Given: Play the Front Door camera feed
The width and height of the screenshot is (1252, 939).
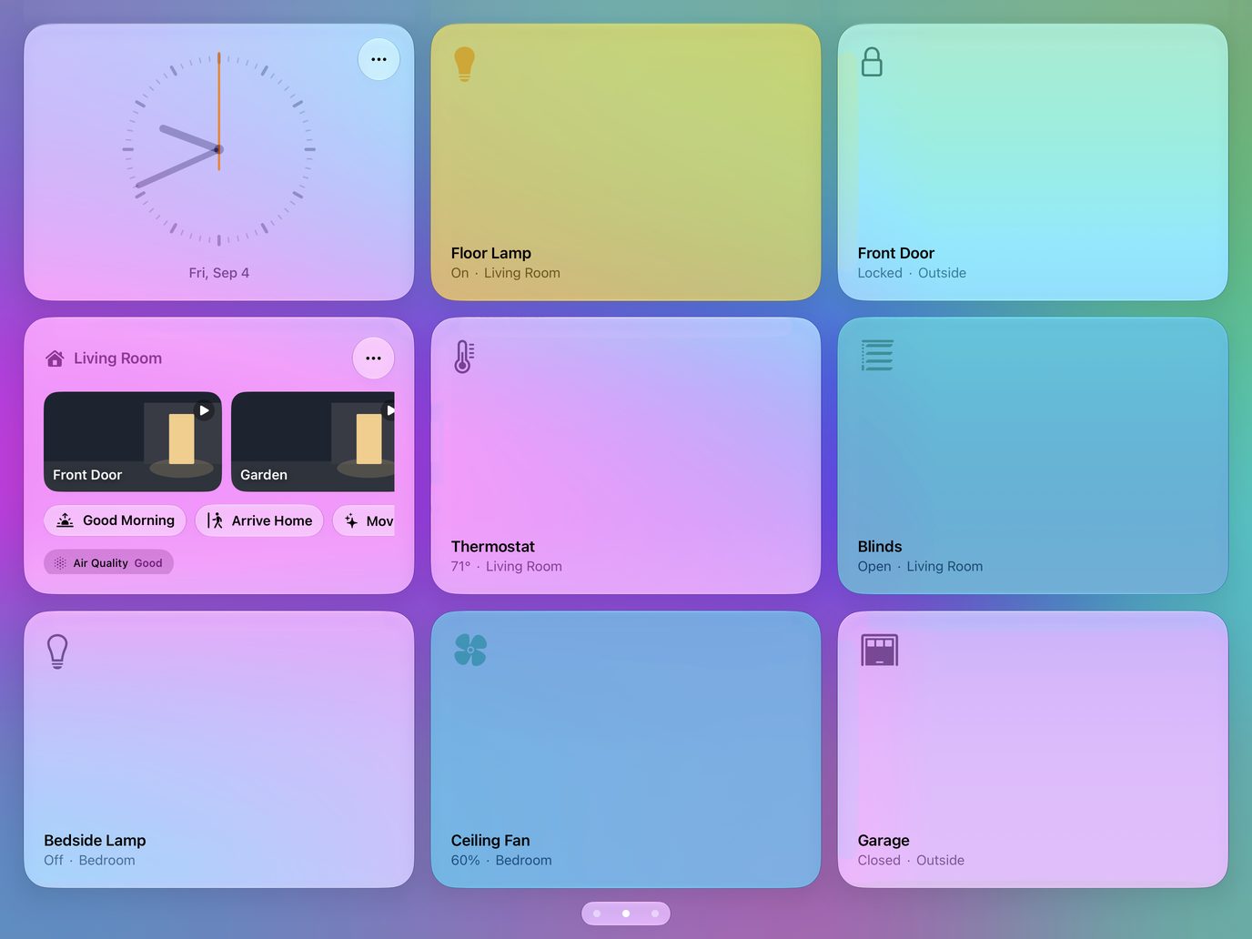Looking at the screenshot, I should [x=205, y=410].
